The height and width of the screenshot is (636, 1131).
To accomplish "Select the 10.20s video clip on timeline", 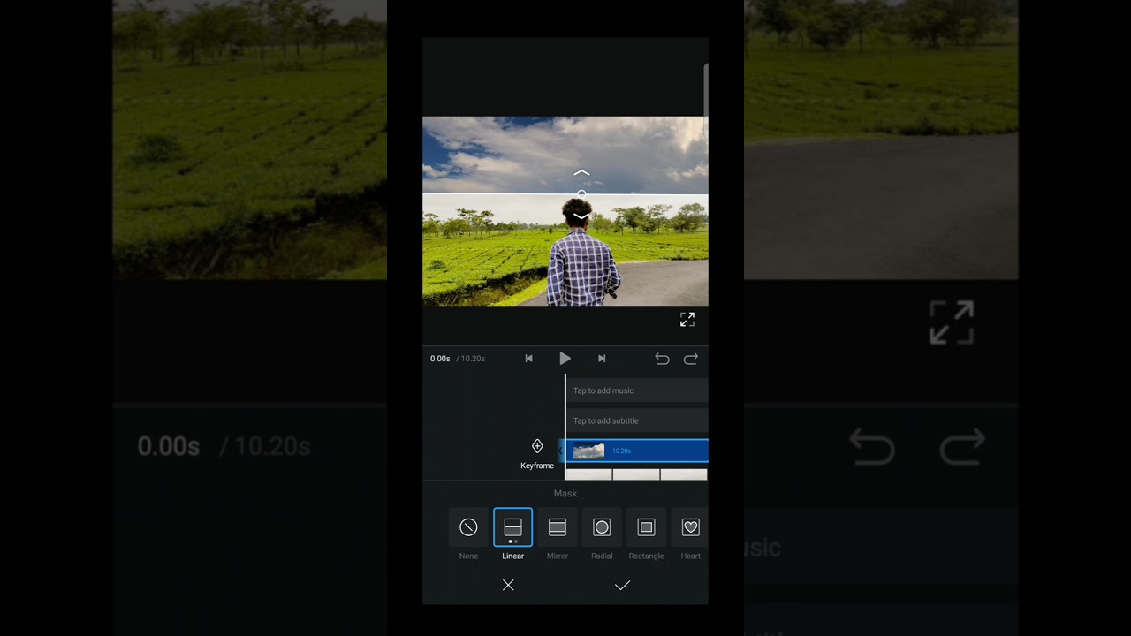I will (x=636, y=451).
